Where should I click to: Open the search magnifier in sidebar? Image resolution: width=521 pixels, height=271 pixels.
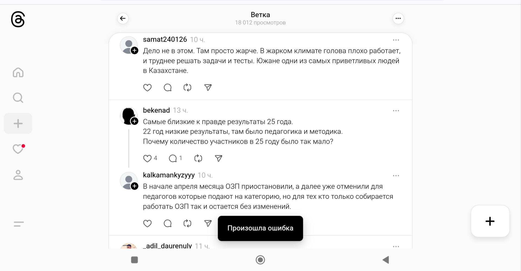tap(18, 98)
